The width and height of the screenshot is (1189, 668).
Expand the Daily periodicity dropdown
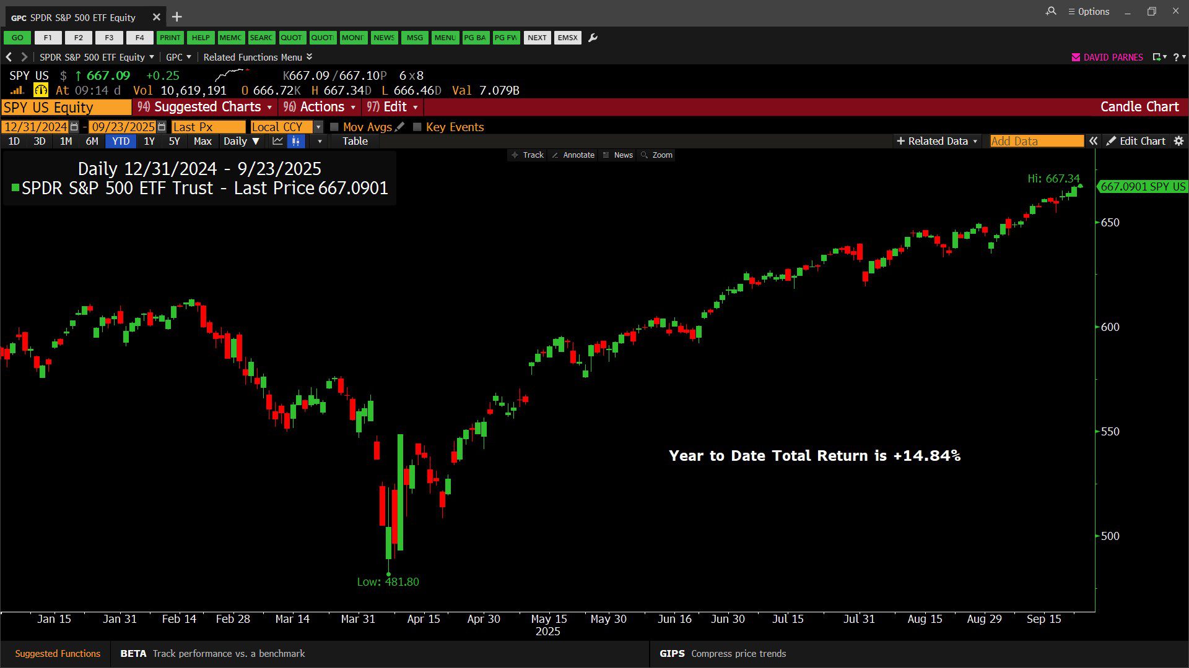tap(242, 141)
